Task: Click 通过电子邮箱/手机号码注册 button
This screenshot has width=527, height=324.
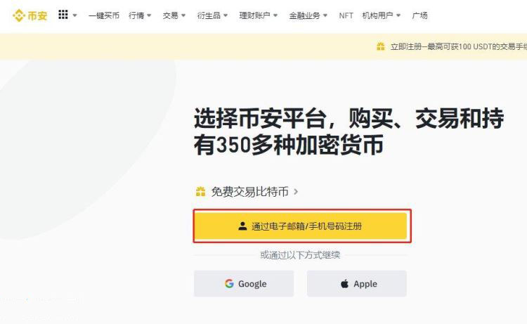Action: point(301,226)
